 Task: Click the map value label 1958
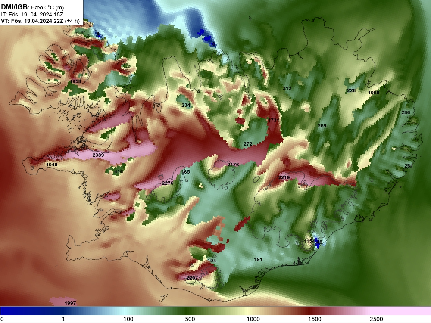75,81
